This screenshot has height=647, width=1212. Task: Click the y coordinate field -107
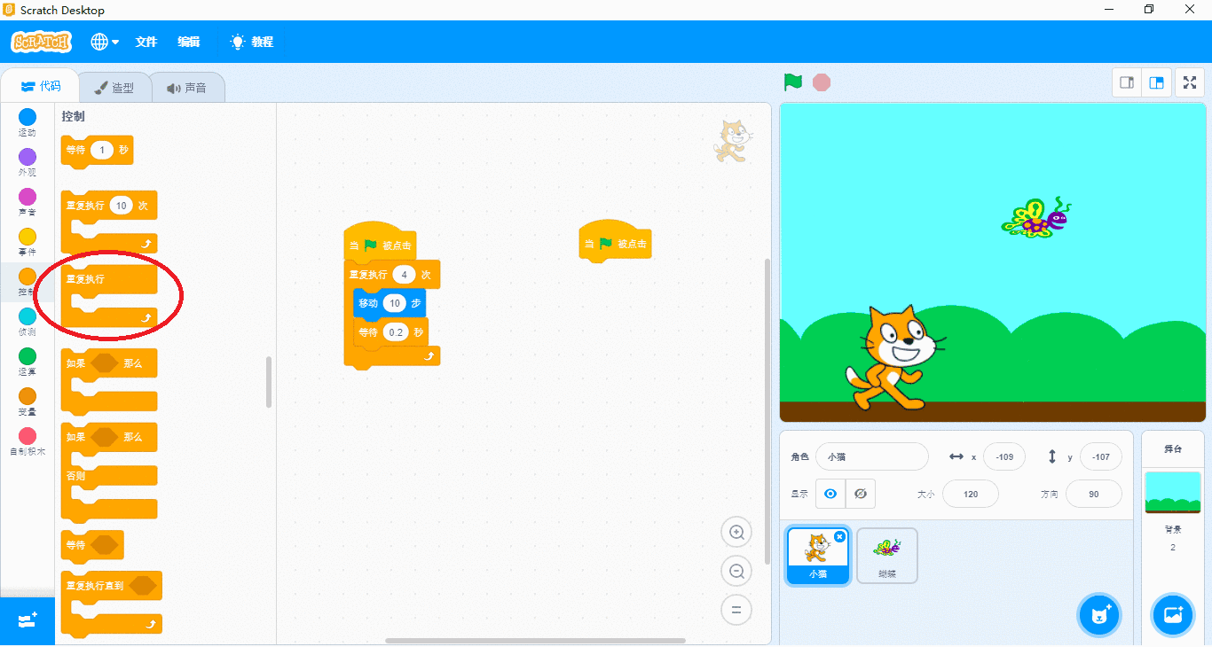[1101, 456]
